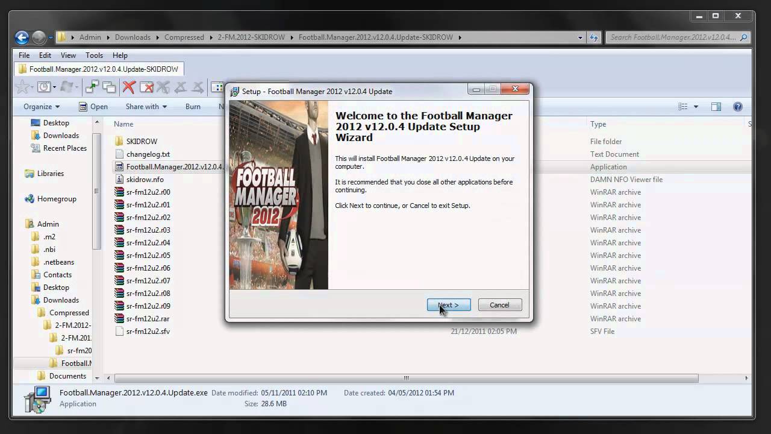Image resolution: width=771 pixels, height=434 pixels.
Task: Click the copy-to-folder toolbar icon with green arrow
Action: (x=92, y=87)
